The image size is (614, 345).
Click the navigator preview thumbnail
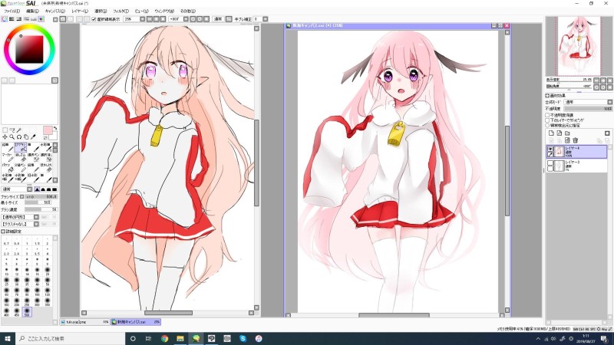click(579, 46)
